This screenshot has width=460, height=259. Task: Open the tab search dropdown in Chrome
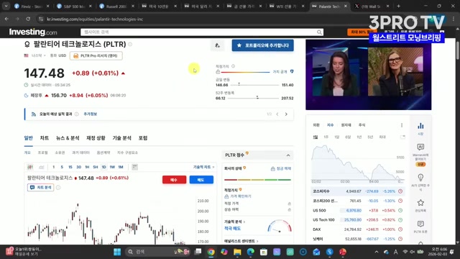(6, 6)
